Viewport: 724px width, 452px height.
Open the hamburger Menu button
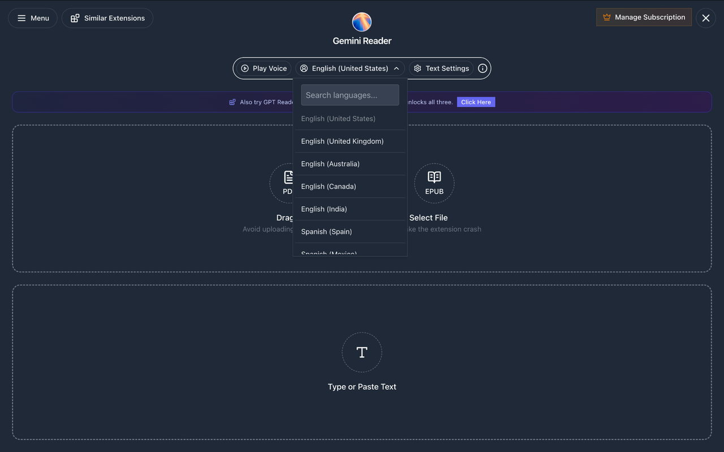33,18
